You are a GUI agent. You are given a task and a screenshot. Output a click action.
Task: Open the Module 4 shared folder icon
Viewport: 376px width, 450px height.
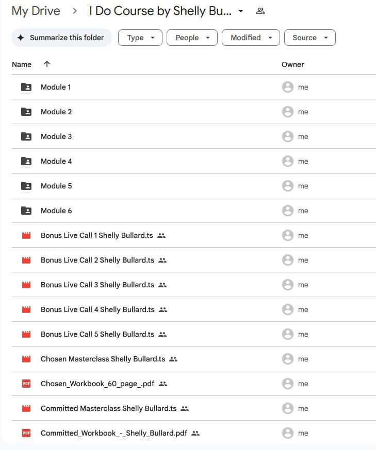point(26,161)
